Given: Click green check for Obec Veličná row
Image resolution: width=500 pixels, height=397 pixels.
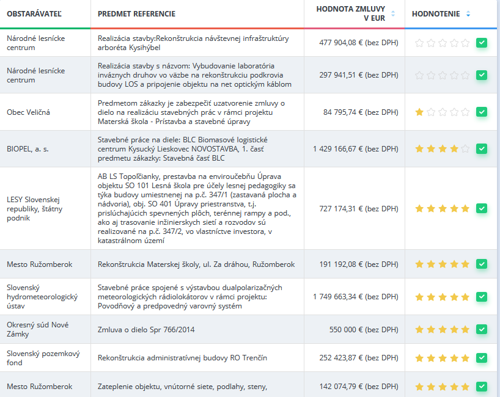Looking at the screenshot, I should pyautogui.click(x=482, y=112).
